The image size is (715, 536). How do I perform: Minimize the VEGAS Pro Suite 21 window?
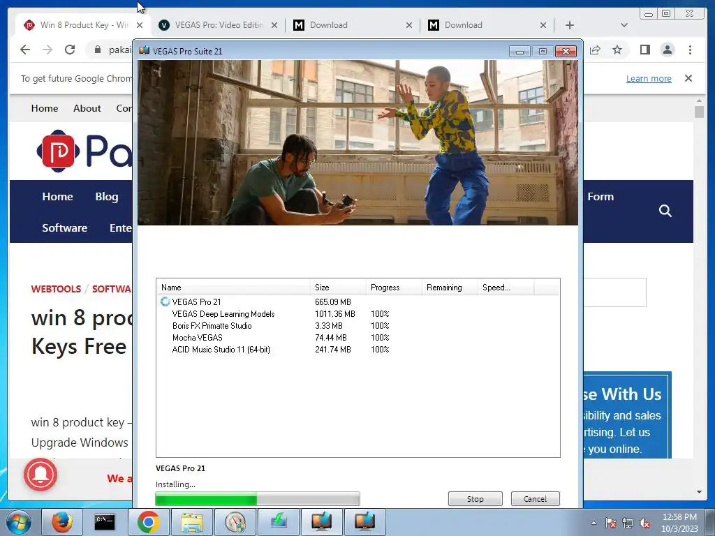tap(519, 51)
